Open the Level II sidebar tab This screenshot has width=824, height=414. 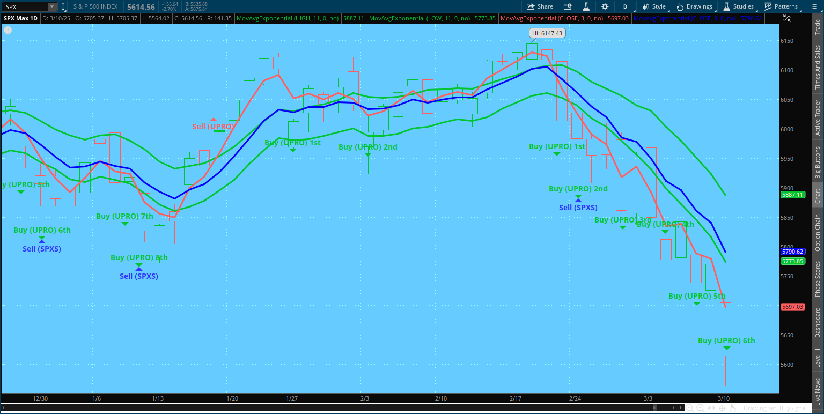818,358
